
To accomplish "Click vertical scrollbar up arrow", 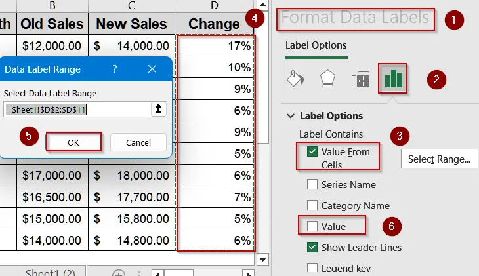I will 262,5.
